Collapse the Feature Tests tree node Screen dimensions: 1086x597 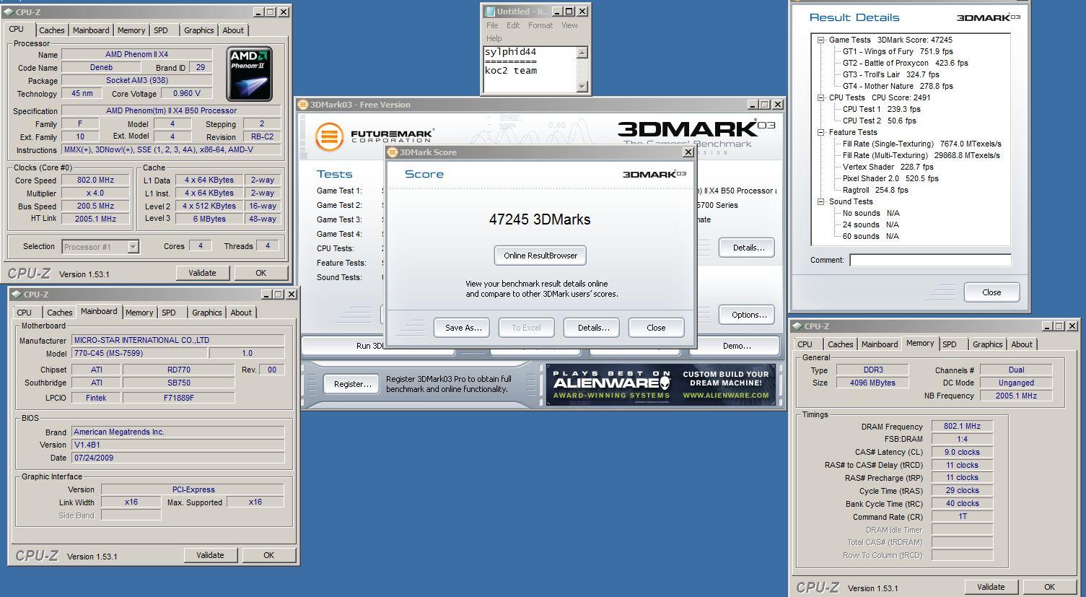(821, 133)
